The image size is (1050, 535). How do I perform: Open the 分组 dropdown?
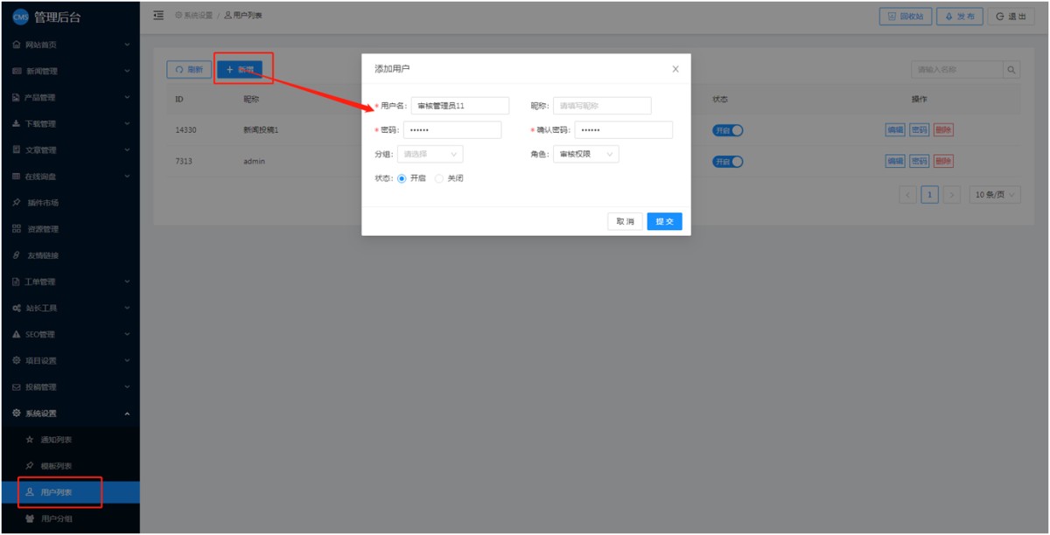[x=430, y=154]
